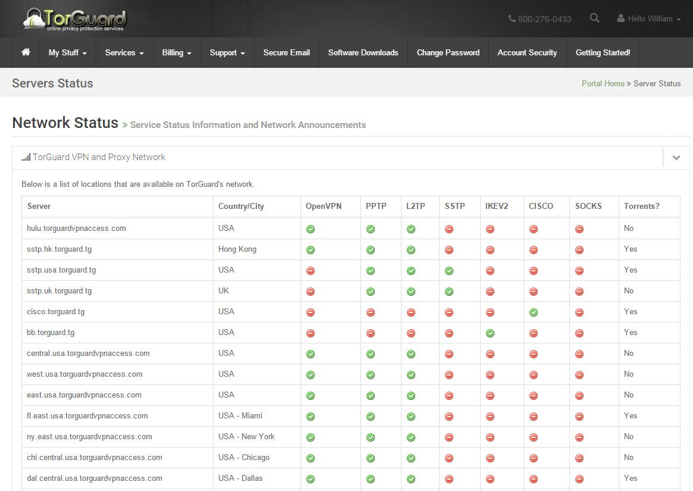The image size is (693, 491).
Task: Click red OpenVPN status icon for sstp.usa.torguard.tg
Action: click(311, 271)
